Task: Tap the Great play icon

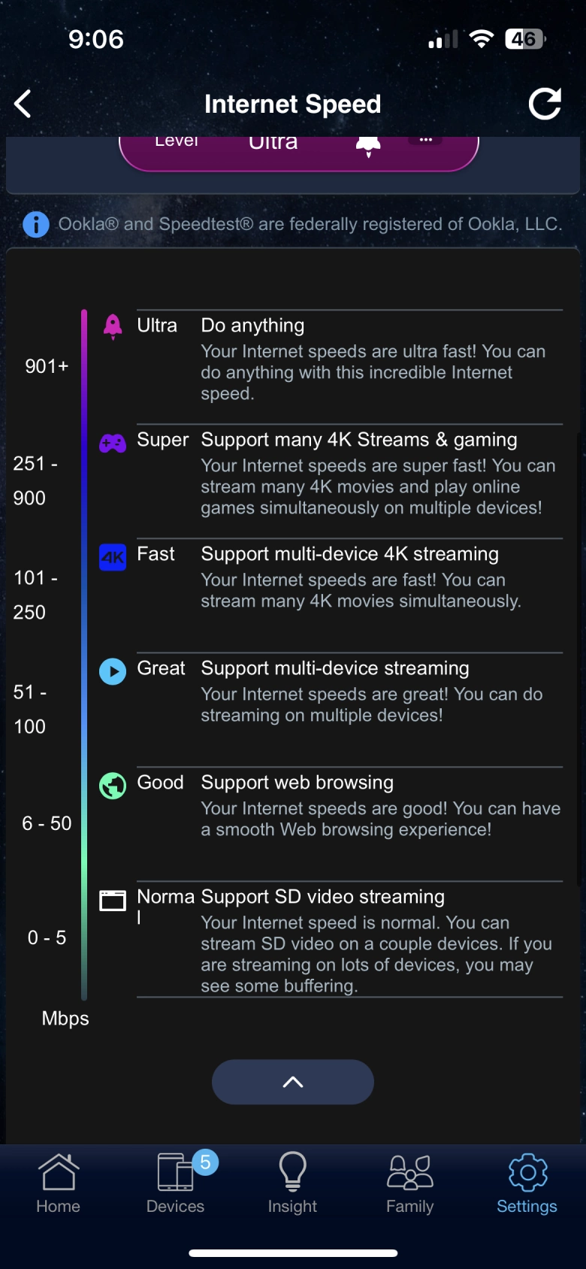Action: (x=113, y=671)
